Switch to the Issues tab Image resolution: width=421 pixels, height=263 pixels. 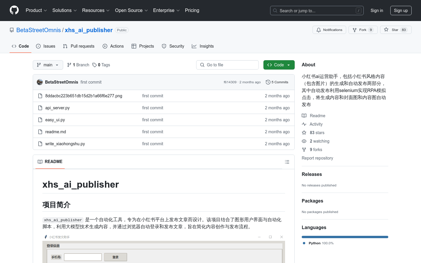46,46
